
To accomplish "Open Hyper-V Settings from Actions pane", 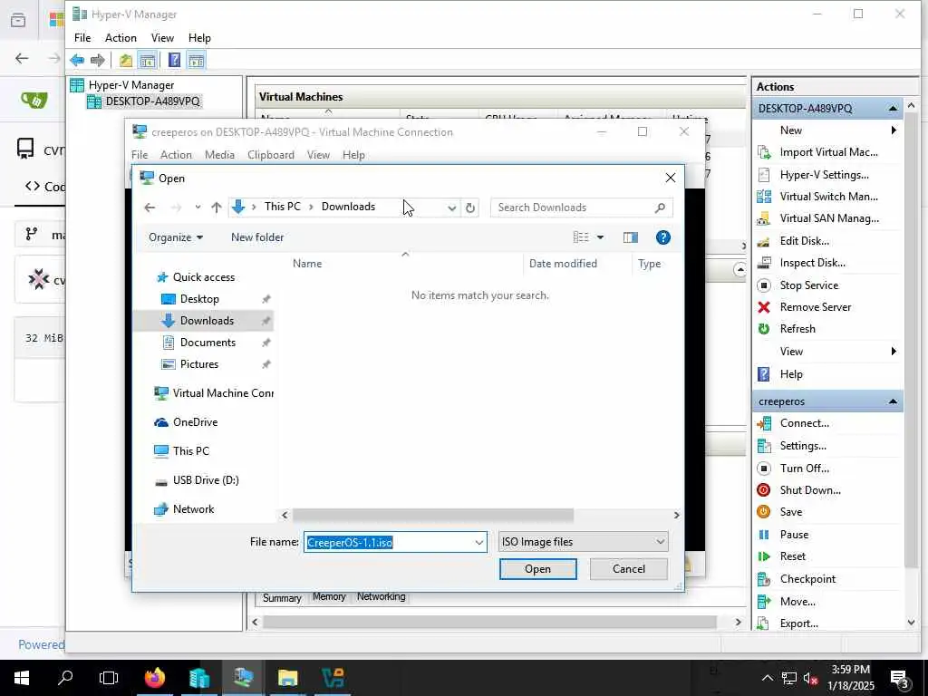I will tap(824, 175).
